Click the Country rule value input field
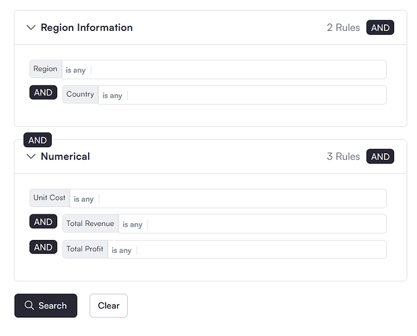417x336 pixels. pyautogui.click(x=256, y=95)
